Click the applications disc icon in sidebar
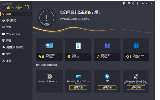160x100 pixels. 3,21
